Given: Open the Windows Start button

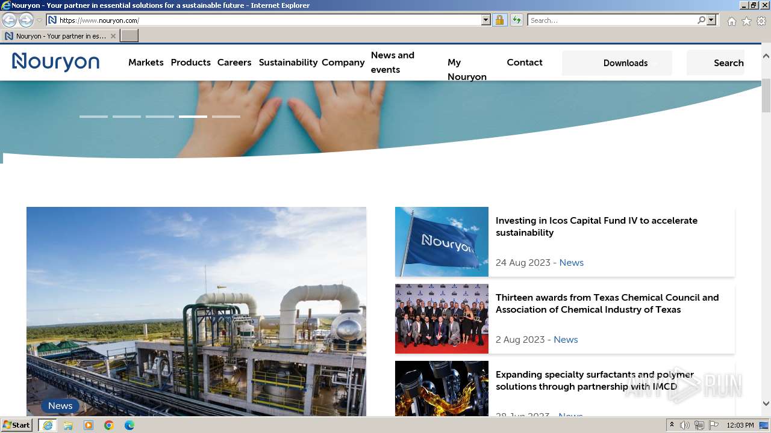Looking at the screenshot, I should pos(17,425).
